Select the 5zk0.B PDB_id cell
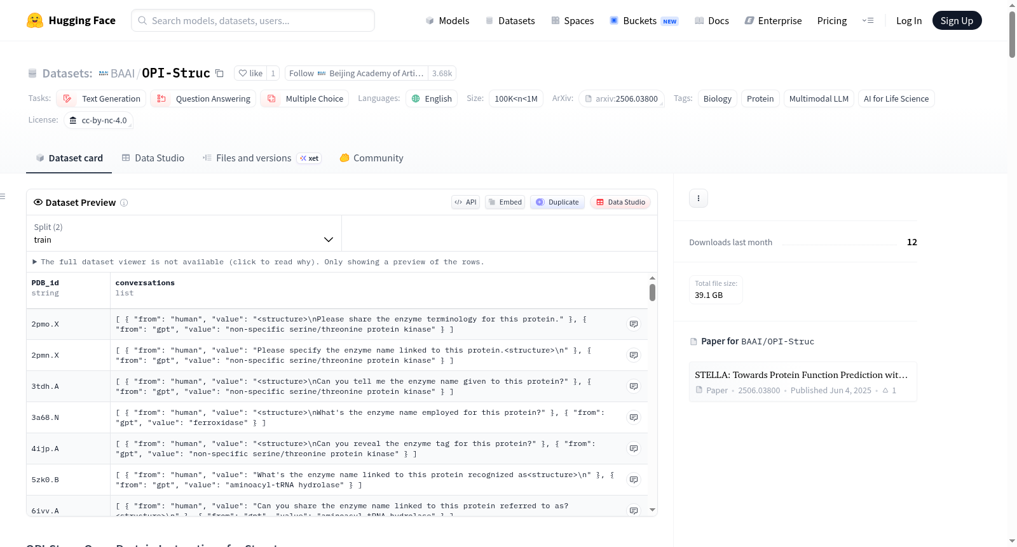Viewport: 1017px width, 547px height. (68, 480)
